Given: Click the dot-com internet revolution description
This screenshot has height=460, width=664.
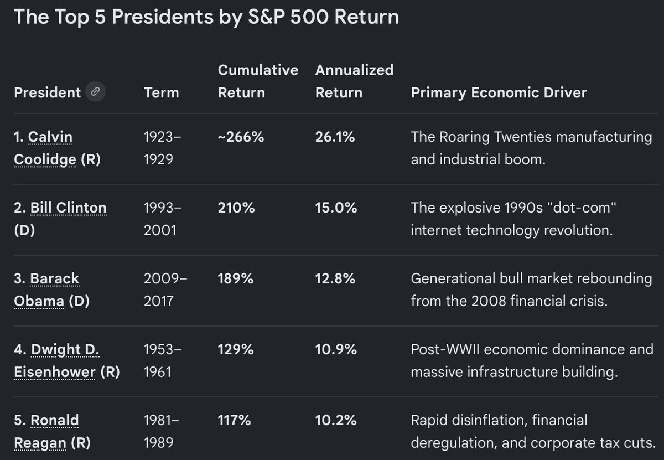Looking at the screenshot, I should (x=512, y=219).
